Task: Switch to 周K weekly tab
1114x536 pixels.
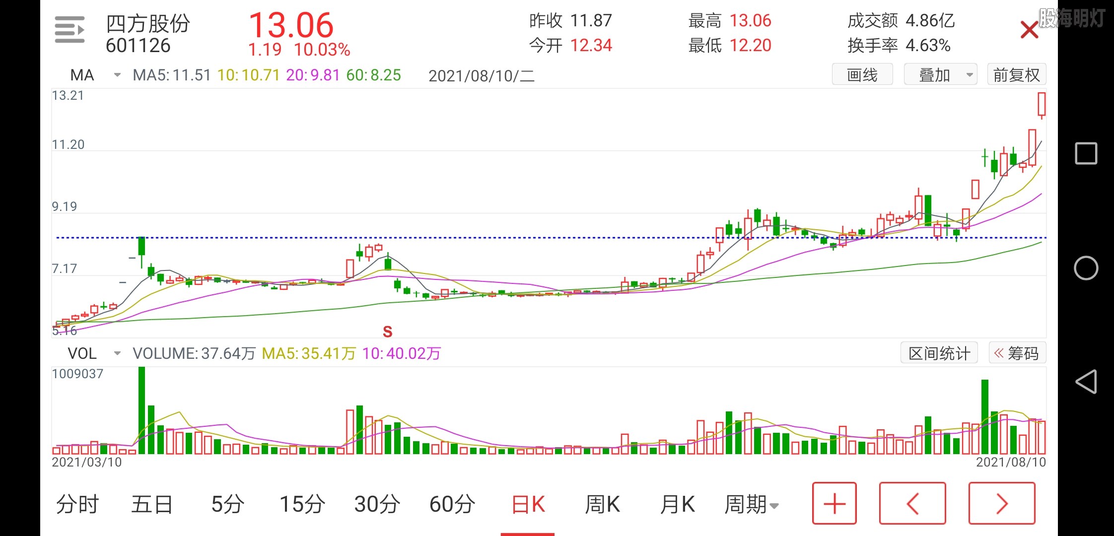Action: click(x=603, y=504)
